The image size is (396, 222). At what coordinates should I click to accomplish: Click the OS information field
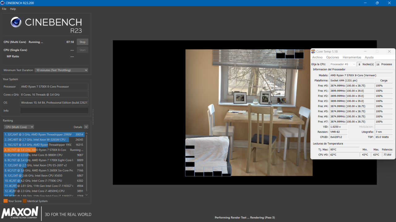coord(54,103)
